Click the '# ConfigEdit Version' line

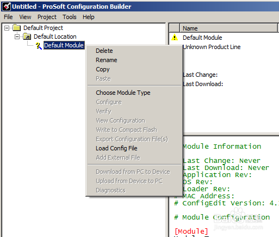226,203
